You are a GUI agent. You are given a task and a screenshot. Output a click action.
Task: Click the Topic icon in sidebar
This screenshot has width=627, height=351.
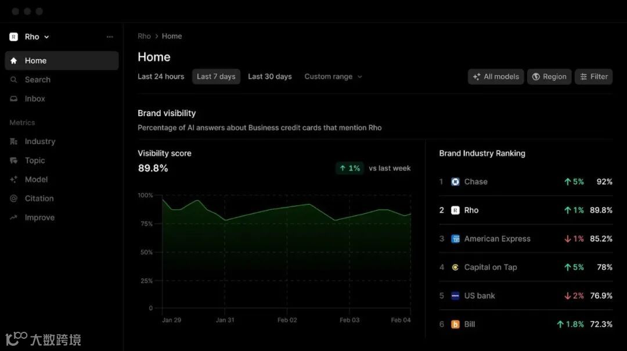13,160
